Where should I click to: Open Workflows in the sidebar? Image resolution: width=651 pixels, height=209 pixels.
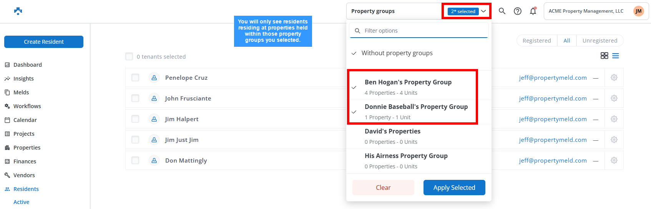[x=27, y=106]
